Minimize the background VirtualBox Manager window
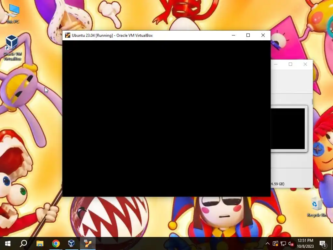 [276, 64]
